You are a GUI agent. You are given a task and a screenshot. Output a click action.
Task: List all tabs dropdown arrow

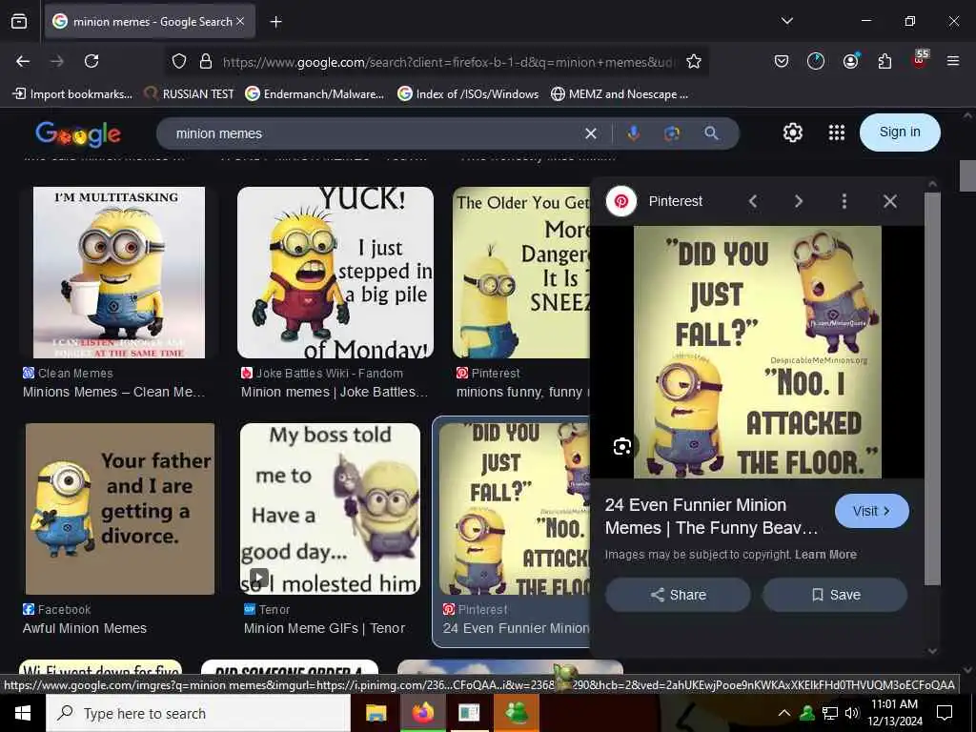pos(786,21)
